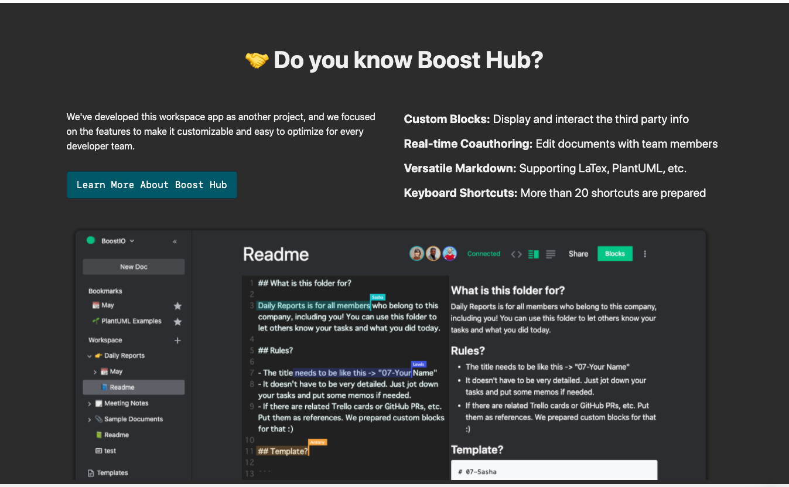Click the test document icon
This screenshot has width=789, height=487.
click(98, 451)
